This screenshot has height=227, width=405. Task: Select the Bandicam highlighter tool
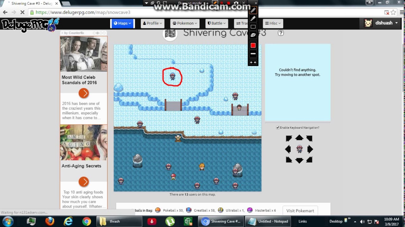(253, 19)
